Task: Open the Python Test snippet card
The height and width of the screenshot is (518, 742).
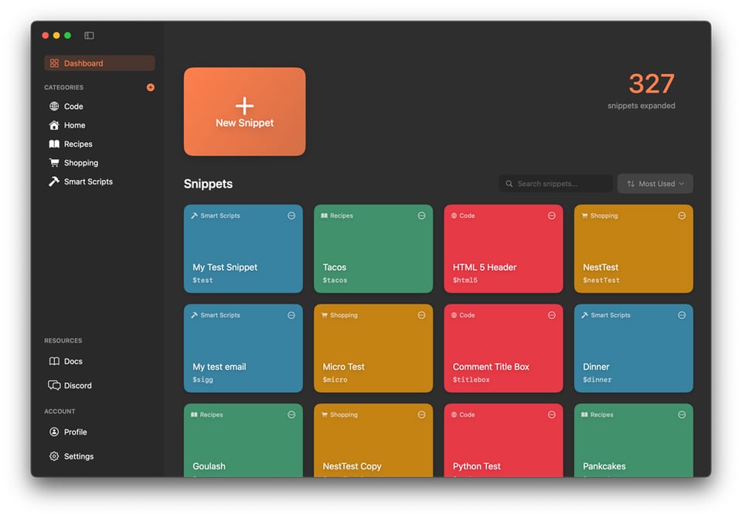Action: 503,445
